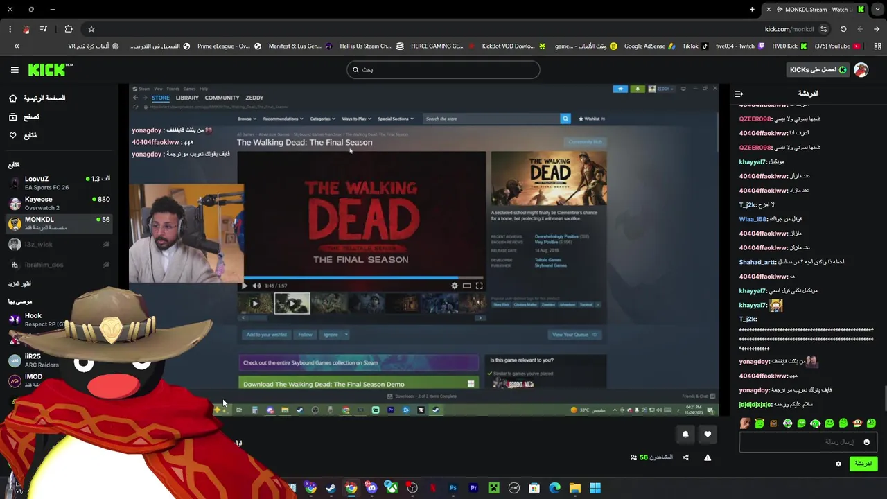Screen dimensions: 887x499
Task: Click the notification bell button
Action: tap(685, 435)
